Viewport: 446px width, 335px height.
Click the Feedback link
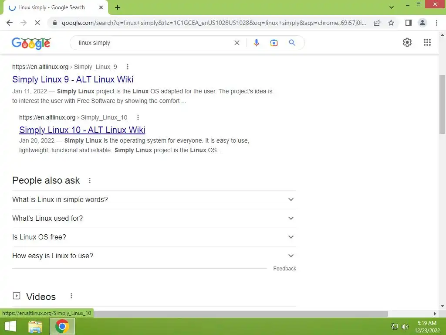click(x=285, y=269)
